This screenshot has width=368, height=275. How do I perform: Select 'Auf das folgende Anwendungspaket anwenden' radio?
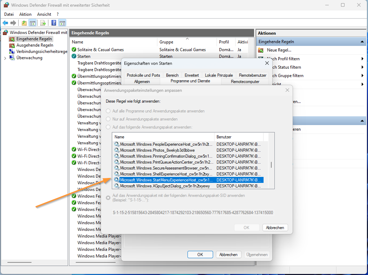pos(108,127)
